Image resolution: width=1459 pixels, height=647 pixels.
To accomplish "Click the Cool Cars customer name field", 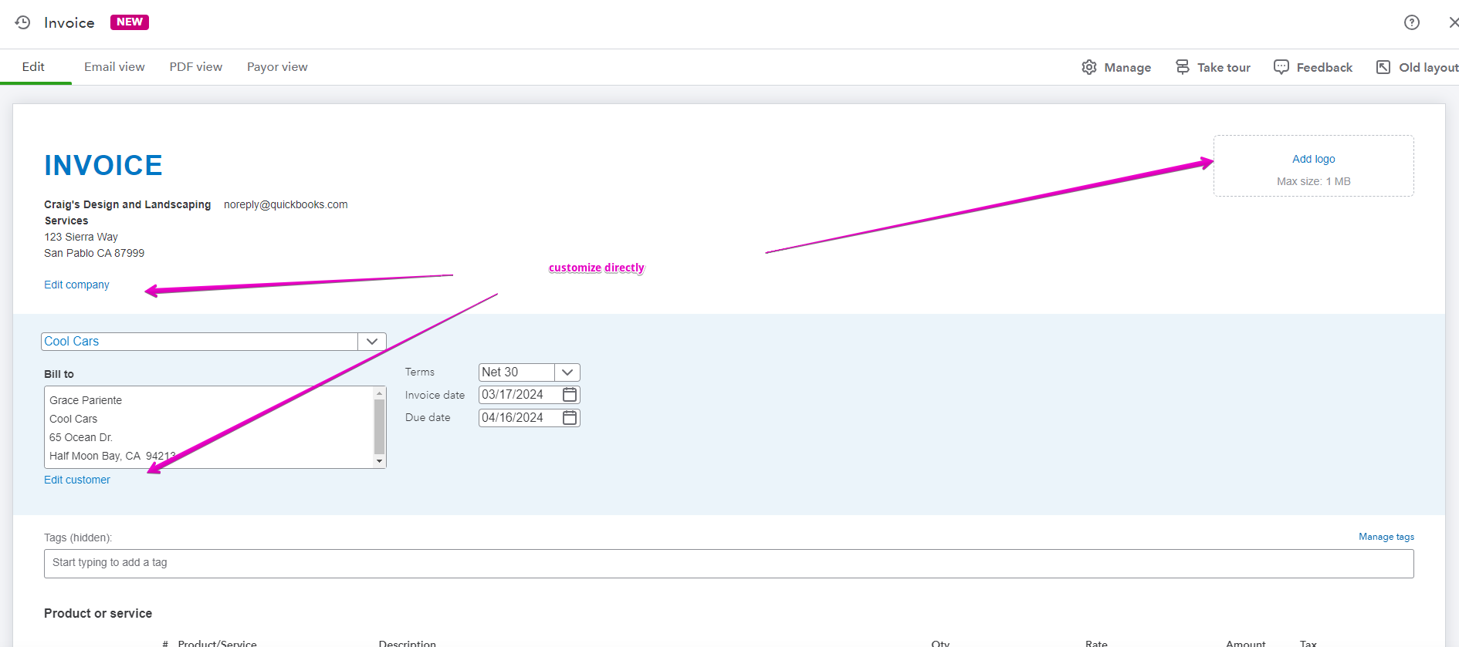I will [199, 342].
